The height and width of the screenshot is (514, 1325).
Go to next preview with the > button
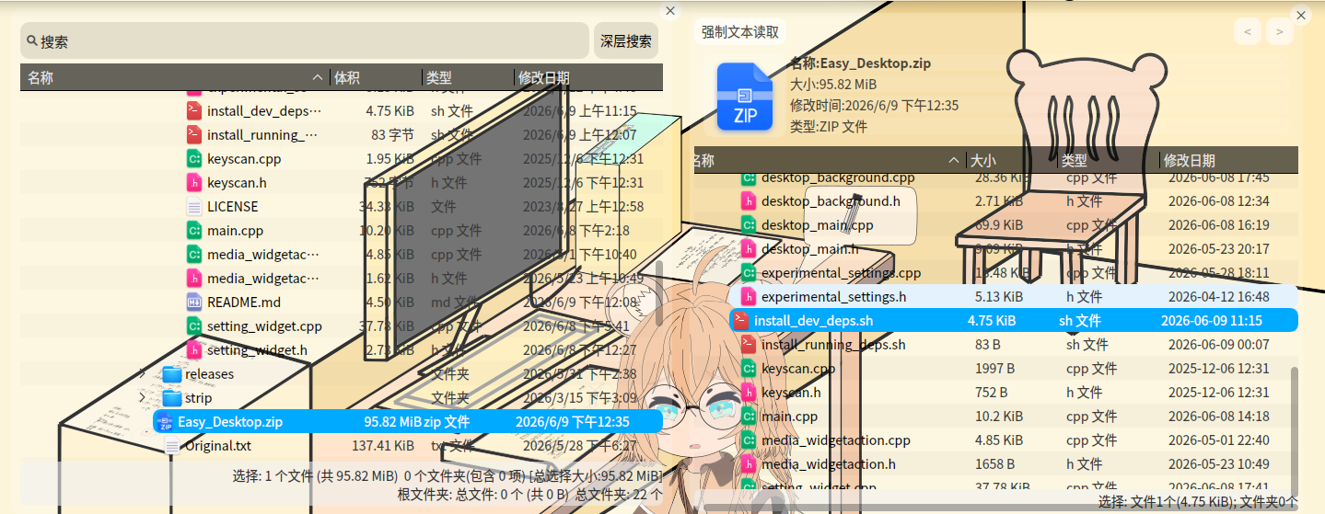click(x=1279, y=32)
